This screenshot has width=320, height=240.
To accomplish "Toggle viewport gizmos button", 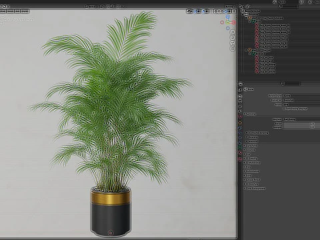I will point(195,11).
